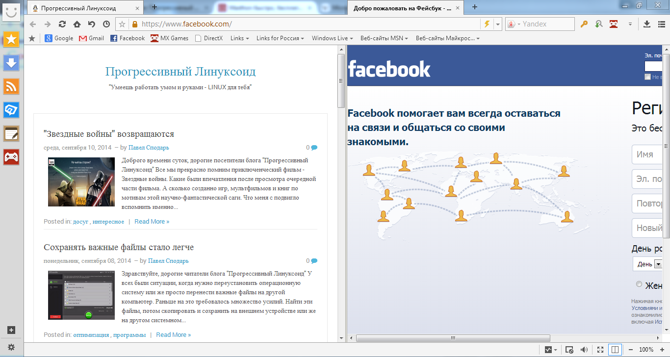The height and width of the screenshot is (357, 670).
Task: Open the "Звездные войны" возвращаются post
Action: [109, 134]
